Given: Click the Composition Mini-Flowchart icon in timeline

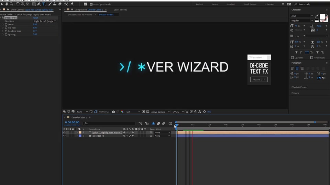Looking at the screenshot, I should (140, 124).
